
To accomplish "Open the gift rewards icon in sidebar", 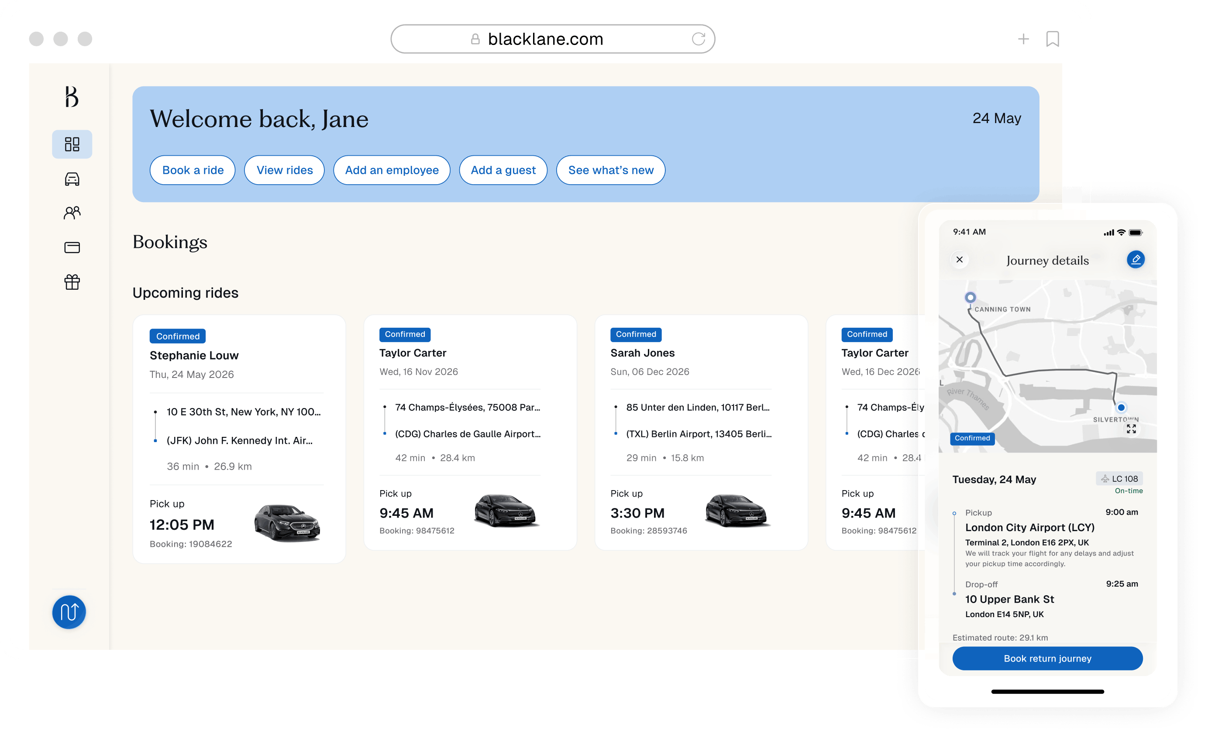I will (72, 282).
